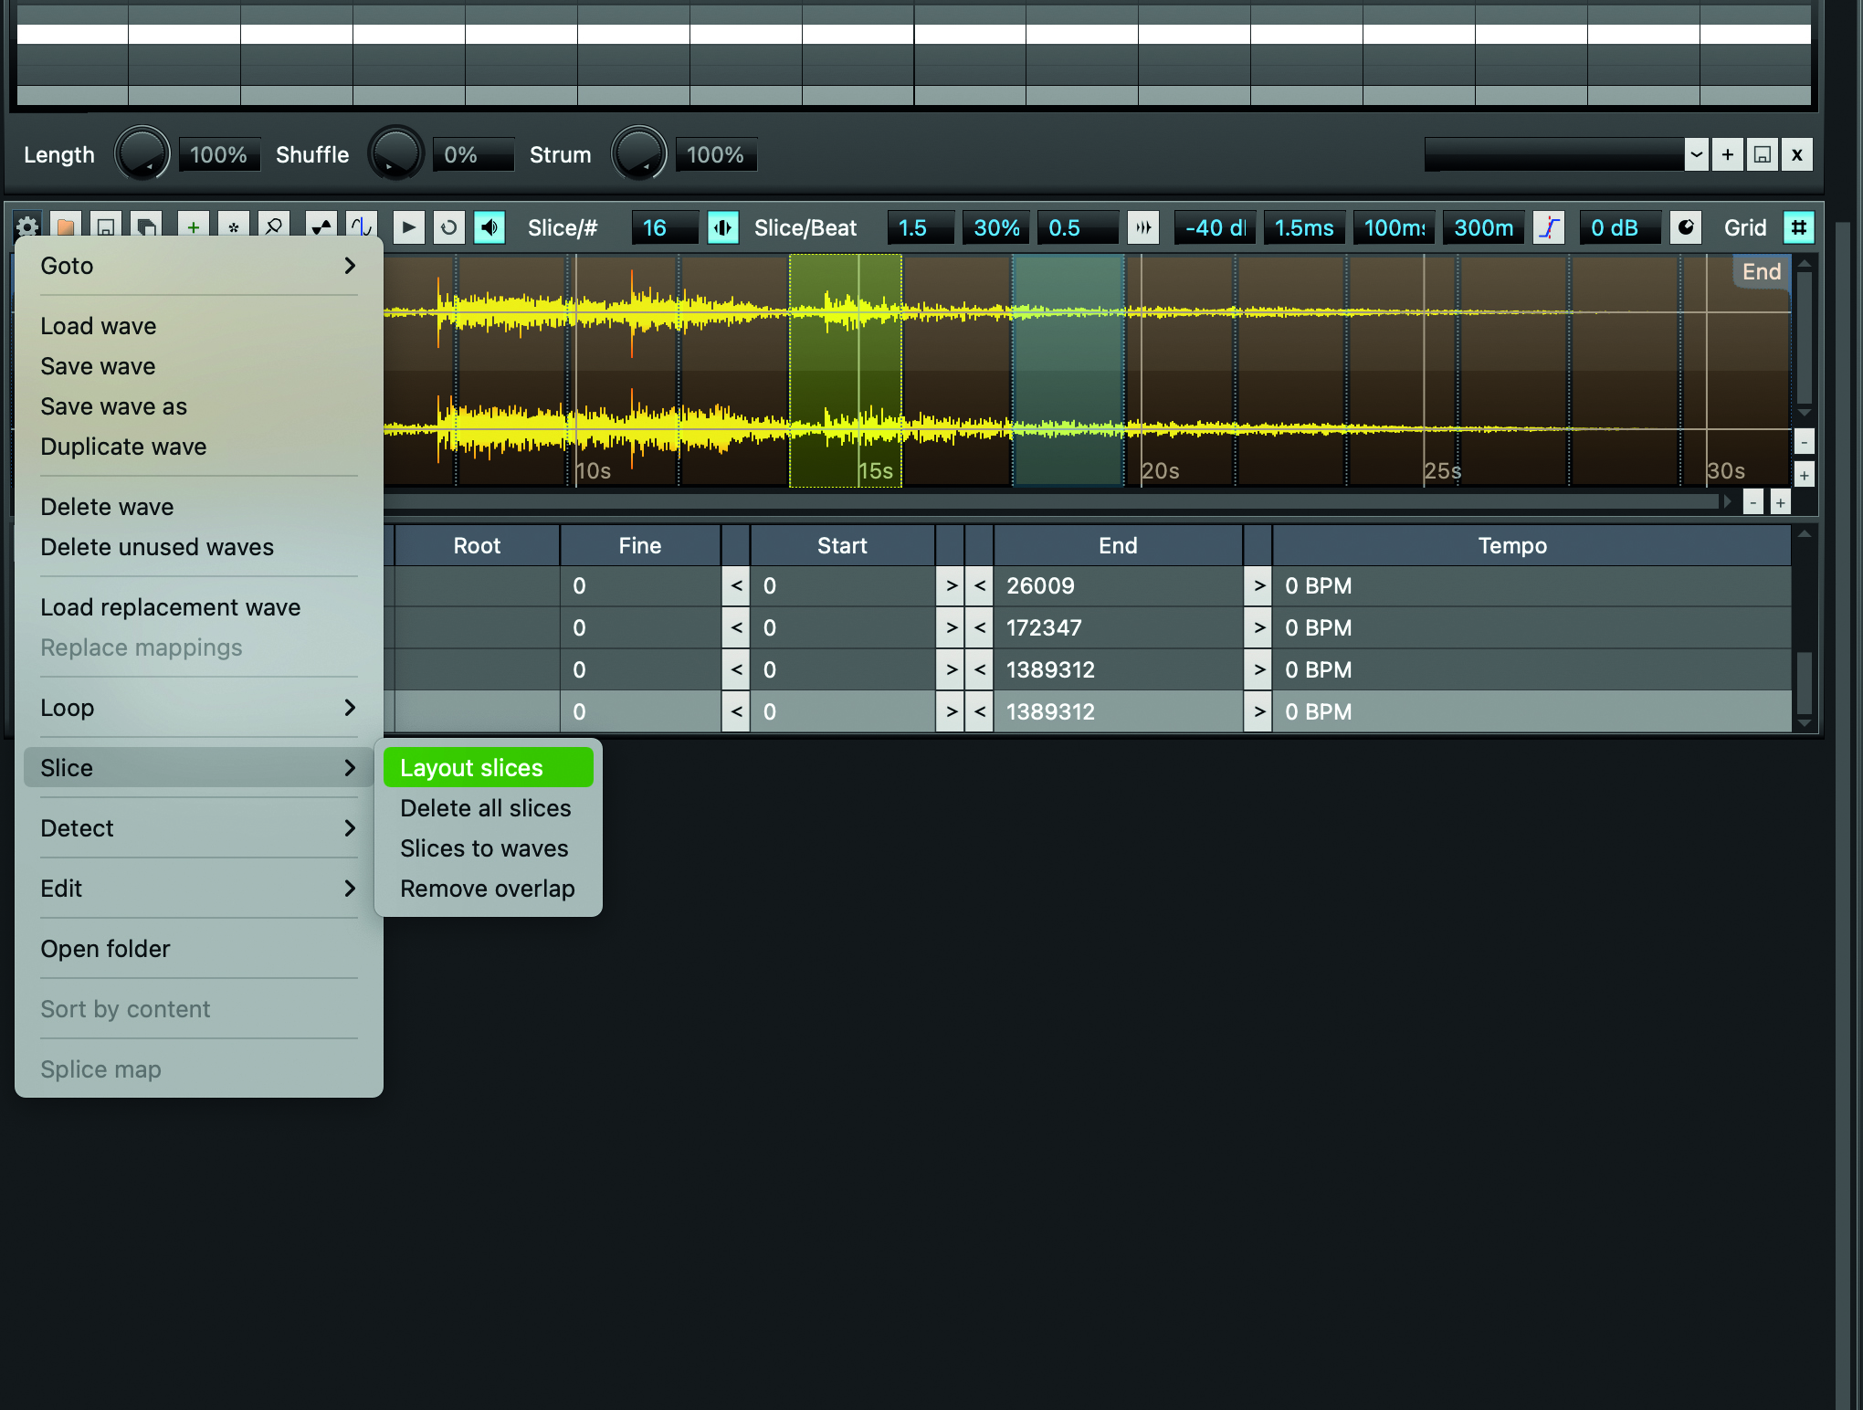The image size is (1863, 1410).
Task: Open the preset selector dropdown
Action: [1696, 153]
